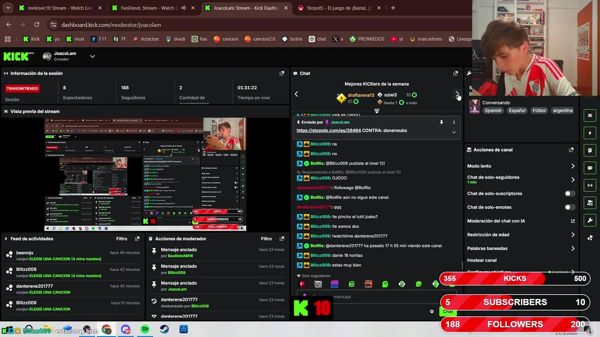This screenshot has height=337, width=600.
Task: Click danterene201777 in the chat
Action: pos(314,188)
